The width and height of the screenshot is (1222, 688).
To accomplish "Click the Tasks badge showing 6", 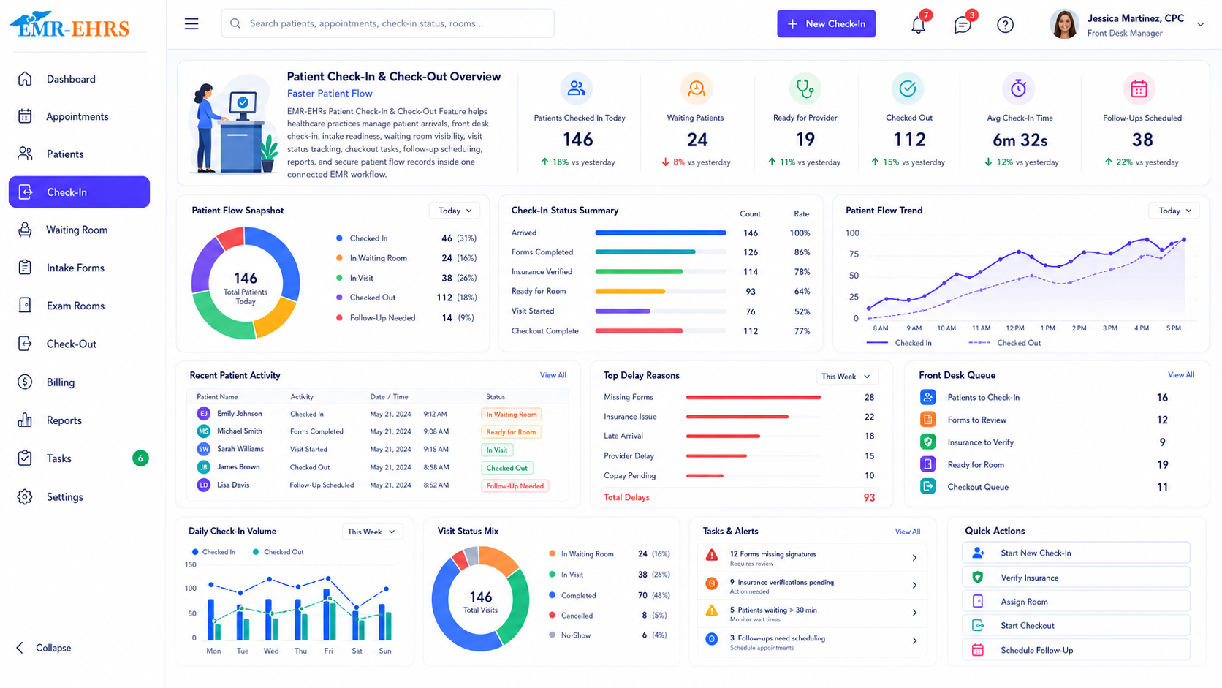I will pos(140,458).
